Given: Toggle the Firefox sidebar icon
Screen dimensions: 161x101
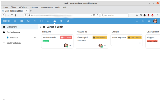Looking at the screenshot, I should click(141, 15).
